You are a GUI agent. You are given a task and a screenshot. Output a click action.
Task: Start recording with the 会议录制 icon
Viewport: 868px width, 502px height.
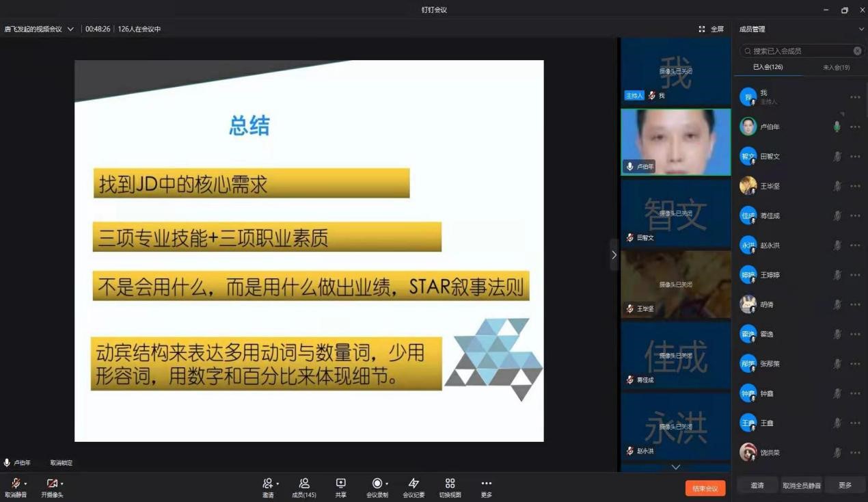coord(377,484)
